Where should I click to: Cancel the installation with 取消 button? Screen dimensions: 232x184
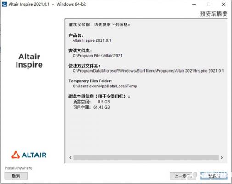click(x=16, y=176)
